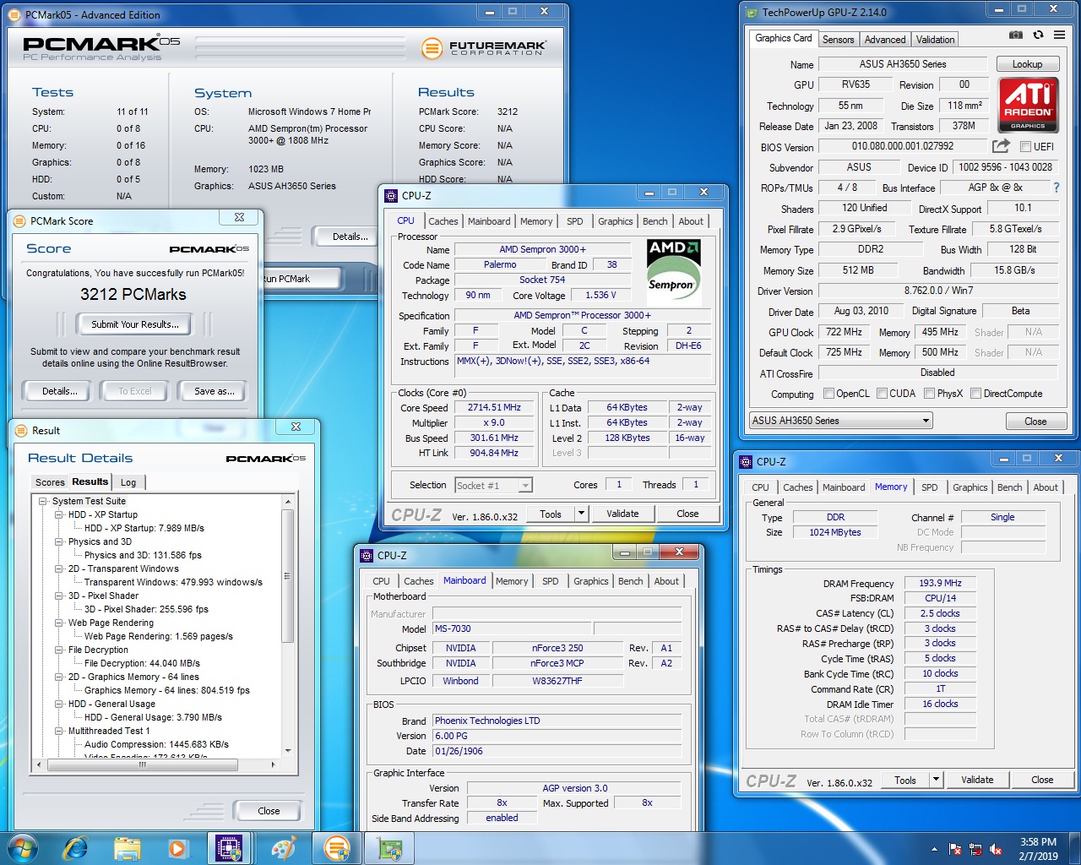Click the BIOS Version field in GPU-Z
This screenshot has width=1081, height=865.
[903, 146]
